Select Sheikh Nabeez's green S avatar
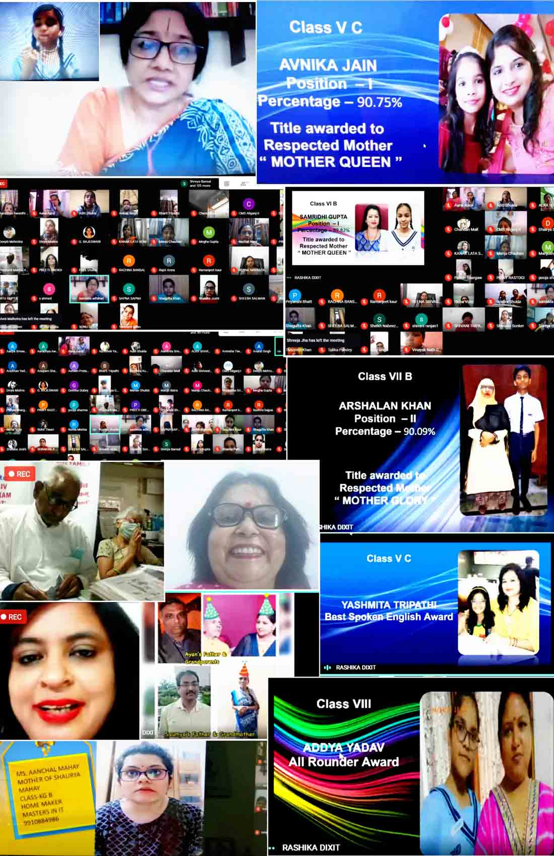Screen dimensions: 554x856 pyautogui.click(x=379, y=319)
